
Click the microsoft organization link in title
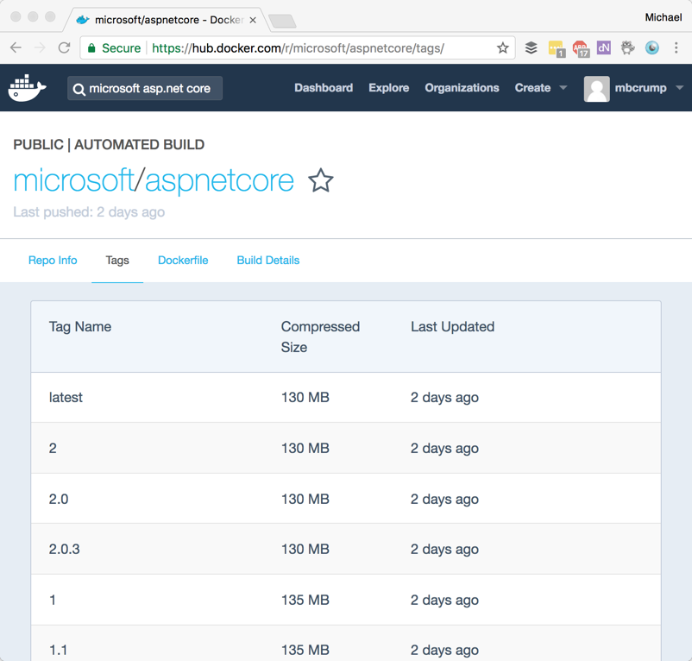click(x=73, y=180)
